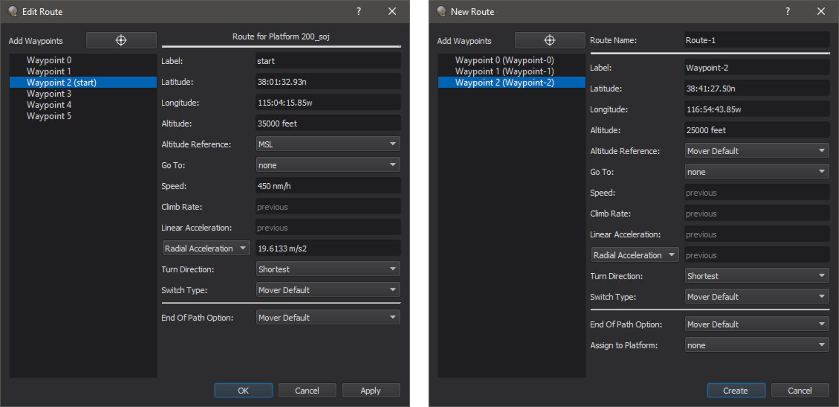
Task: Select Waypoint 4 in Edit Route list
Action: point(83,105)
